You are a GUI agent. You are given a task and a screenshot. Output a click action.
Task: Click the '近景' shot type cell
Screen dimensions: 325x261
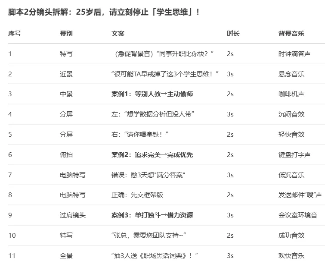pyautogui.click(x=66, y=74)
